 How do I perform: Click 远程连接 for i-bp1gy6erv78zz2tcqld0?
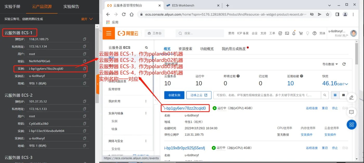click(312, 108)
